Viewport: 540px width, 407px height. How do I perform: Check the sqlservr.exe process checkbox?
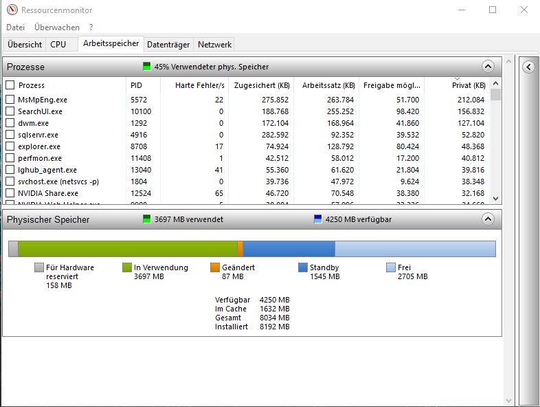10,134
